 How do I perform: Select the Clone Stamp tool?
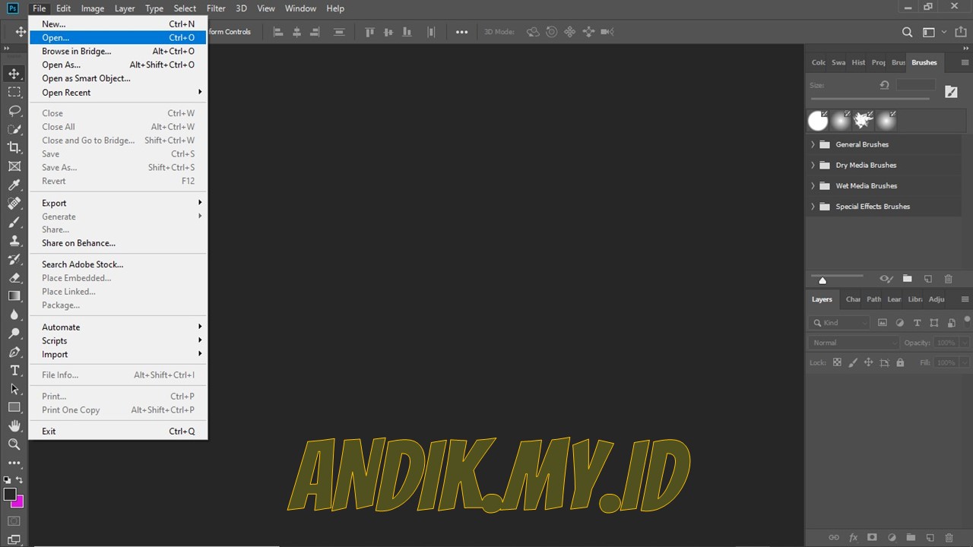(x=14, y=241)
